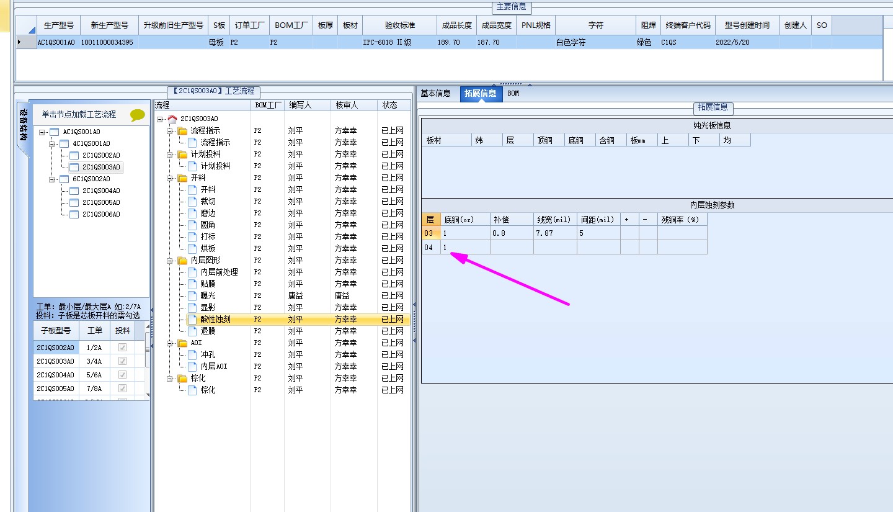The width and height of the screenshot is (893, 512).
Task: Click the 核审人 column header
Action: tap(354, 106)
